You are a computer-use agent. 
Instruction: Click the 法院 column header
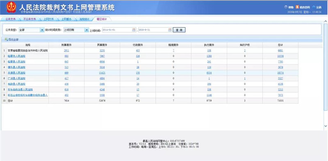(x=27, y=45)
